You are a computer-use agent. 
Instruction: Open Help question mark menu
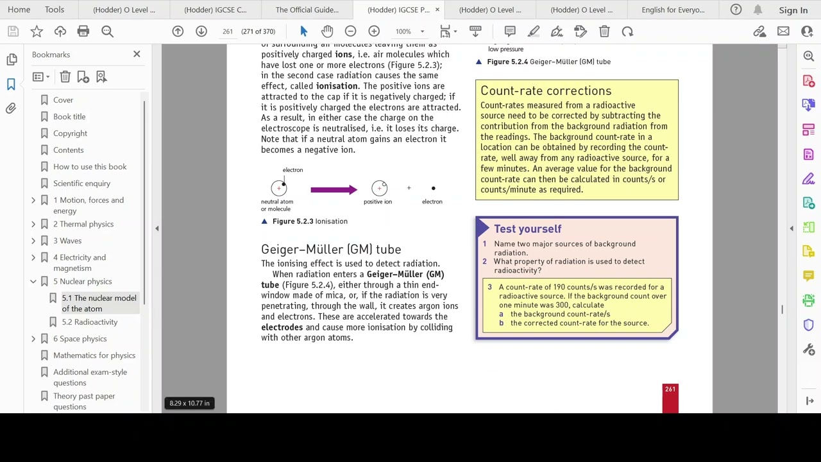736,10
